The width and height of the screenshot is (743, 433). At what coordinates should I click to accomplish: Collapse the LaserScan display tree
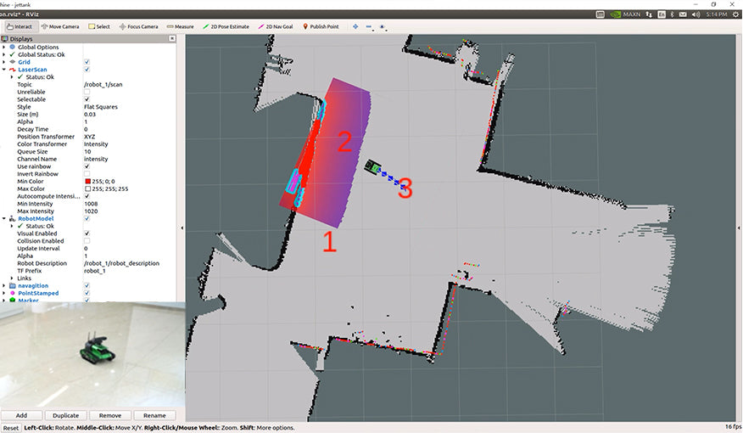coord(4,70)
